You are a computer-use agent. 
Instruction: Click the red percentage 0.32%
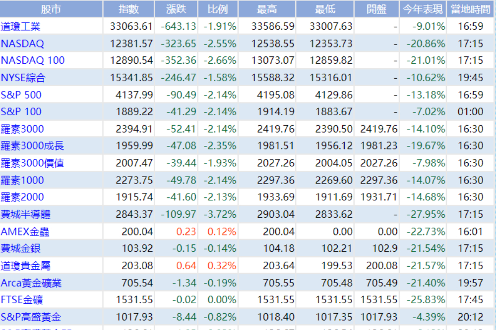222,266
